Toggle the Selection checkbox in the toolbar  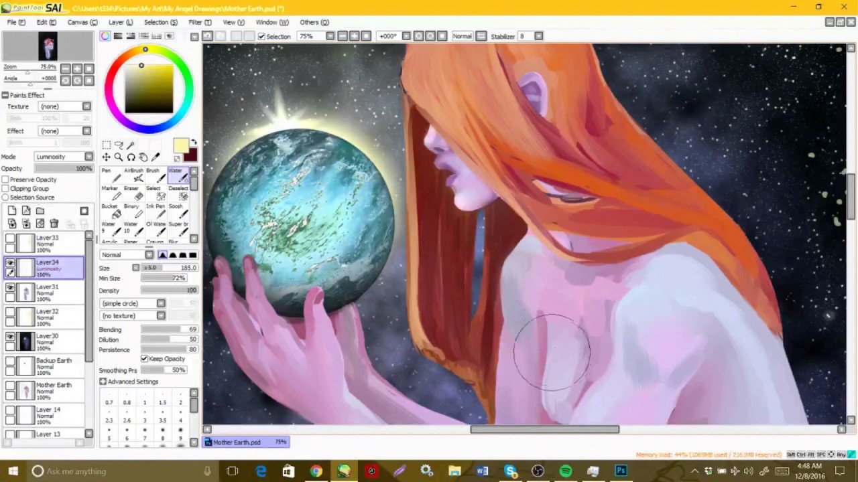(x=261, y=37)
